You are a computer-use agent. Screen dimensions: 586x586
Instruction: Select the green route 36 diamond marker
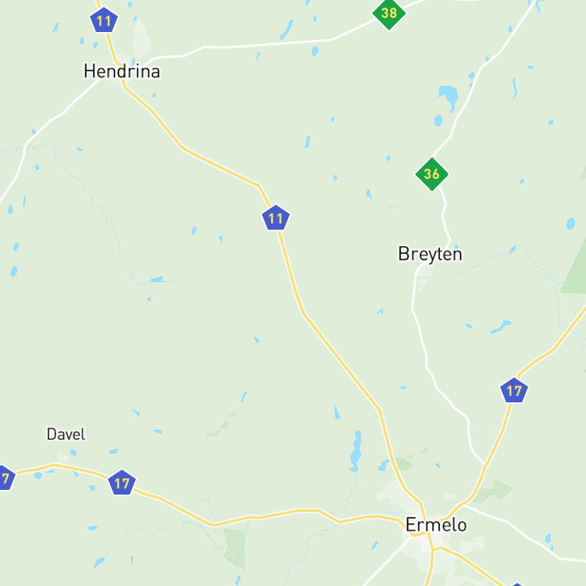point(431,174)
